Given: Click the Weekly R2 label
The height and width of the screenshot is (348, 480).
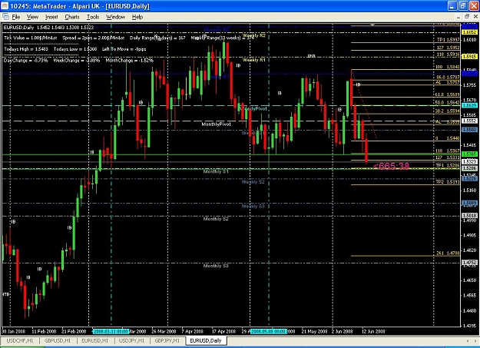Looking at the screenshot, I should click(253, 35).
